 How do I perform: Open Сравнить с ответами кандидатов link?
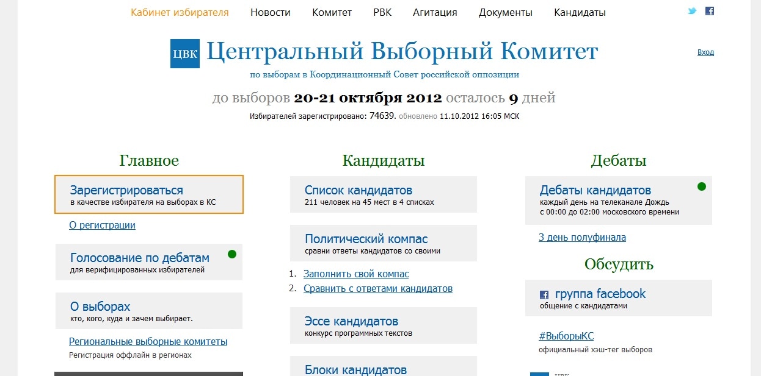coord(378,288)
